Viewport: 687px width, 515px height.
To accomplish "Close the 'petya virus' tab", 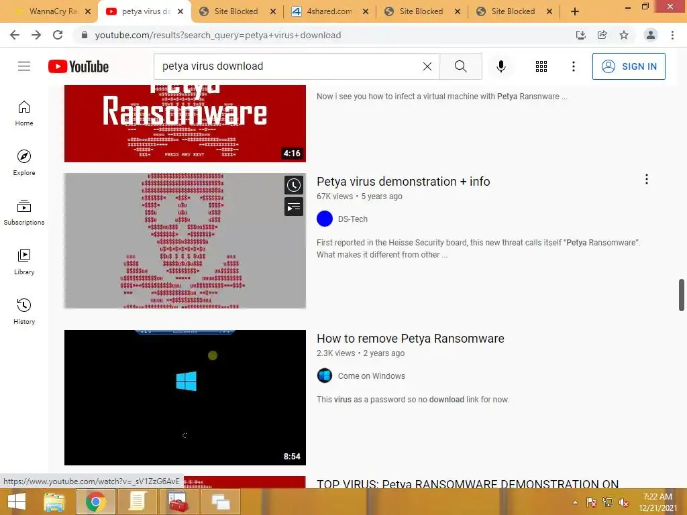I will pyautogui.click(x=180, y=11).
